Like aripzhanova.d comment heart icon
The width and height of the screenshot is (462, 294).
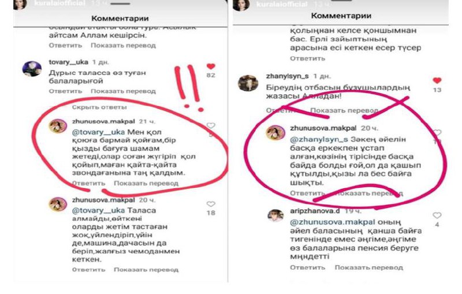437,215
